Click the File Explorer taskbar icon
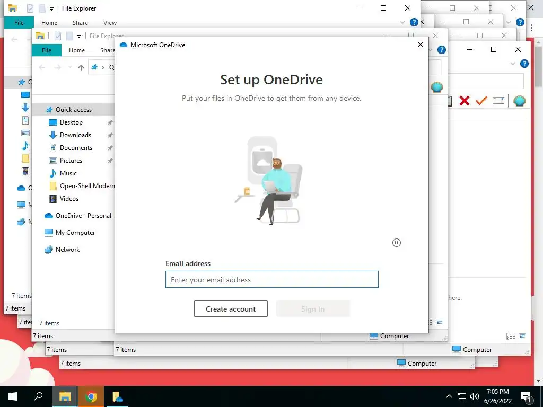Image resolution: width=543 pixels, height=407 pixels. click(65, 396)
